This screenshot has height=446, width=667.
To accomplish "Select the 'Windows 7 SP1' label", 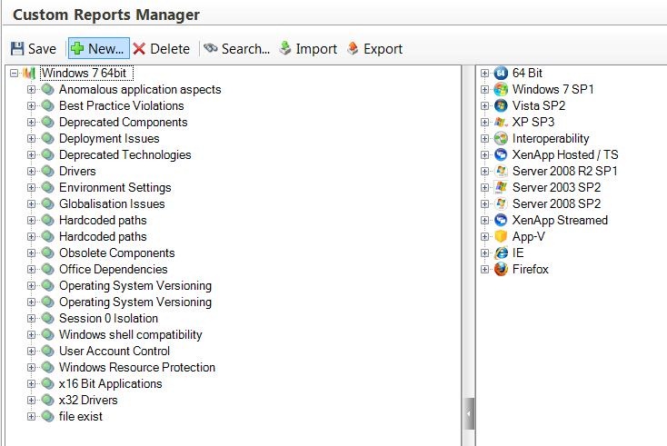I will [x=553, y=89].
